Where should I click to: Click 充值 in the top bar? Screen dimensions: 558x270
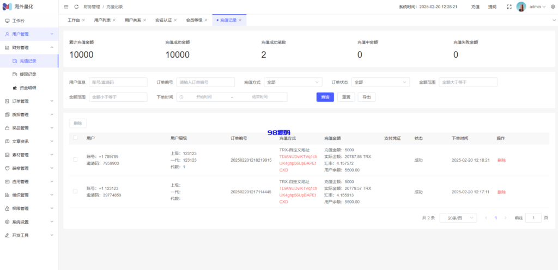[x=475, y=7]
